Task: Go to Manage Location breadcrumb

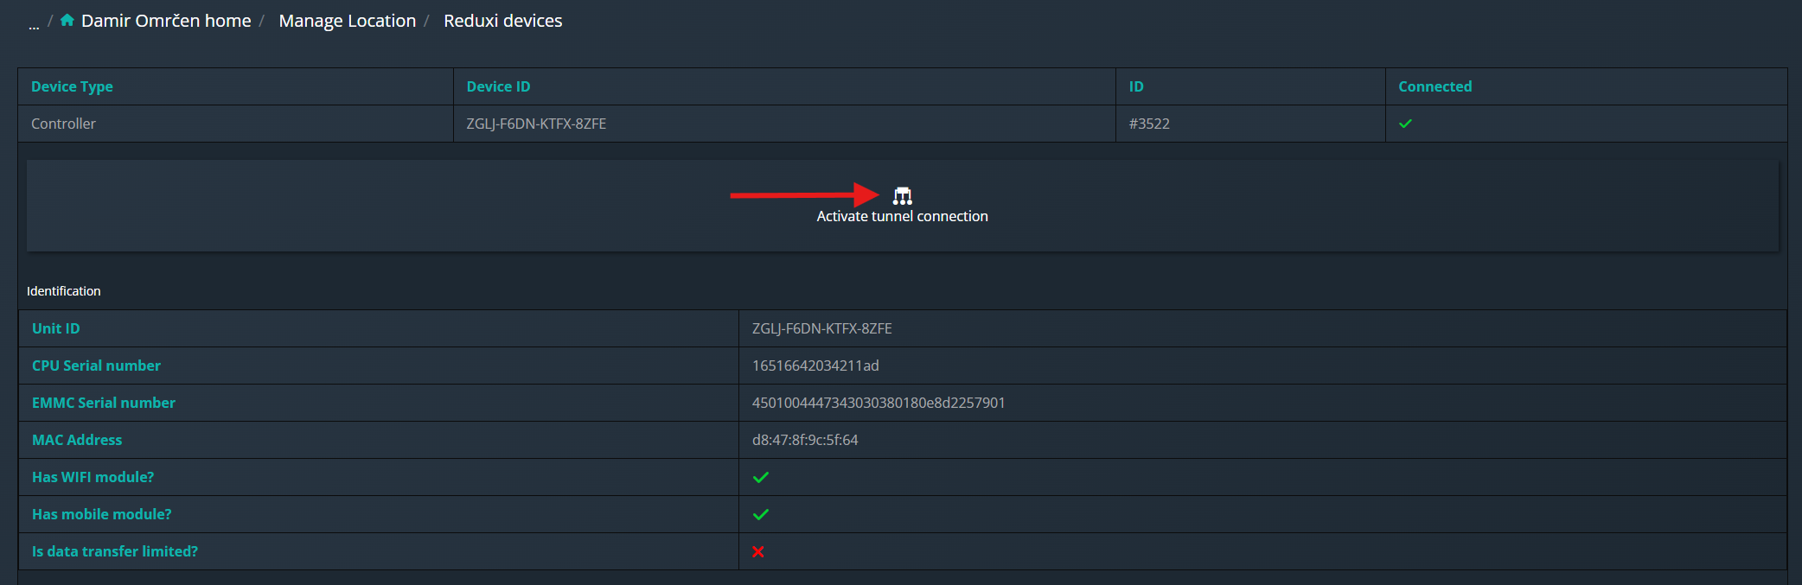Action: click(x=347, y=21)
